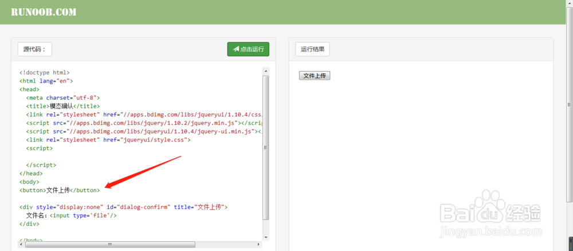Image resolution: width=573 pixels, height=251 pixels.
Task: Click the code editor vertical scrollbar thumb
Action: [266, 147]
